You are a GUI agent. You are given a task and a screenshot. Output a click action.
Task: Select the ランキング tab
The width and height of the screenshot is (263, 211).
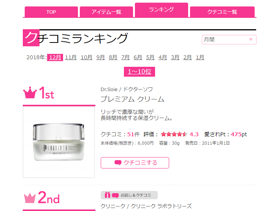point(162,10)
